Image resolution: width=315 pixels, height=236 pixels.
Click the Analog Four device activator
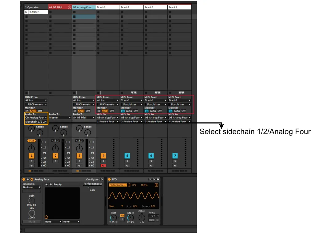pyautogui.click(x=24, y=179)
